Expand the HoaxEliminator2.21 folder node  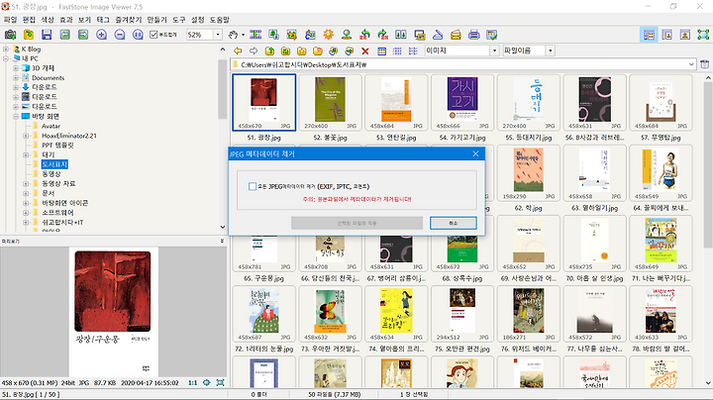point(26,136)
